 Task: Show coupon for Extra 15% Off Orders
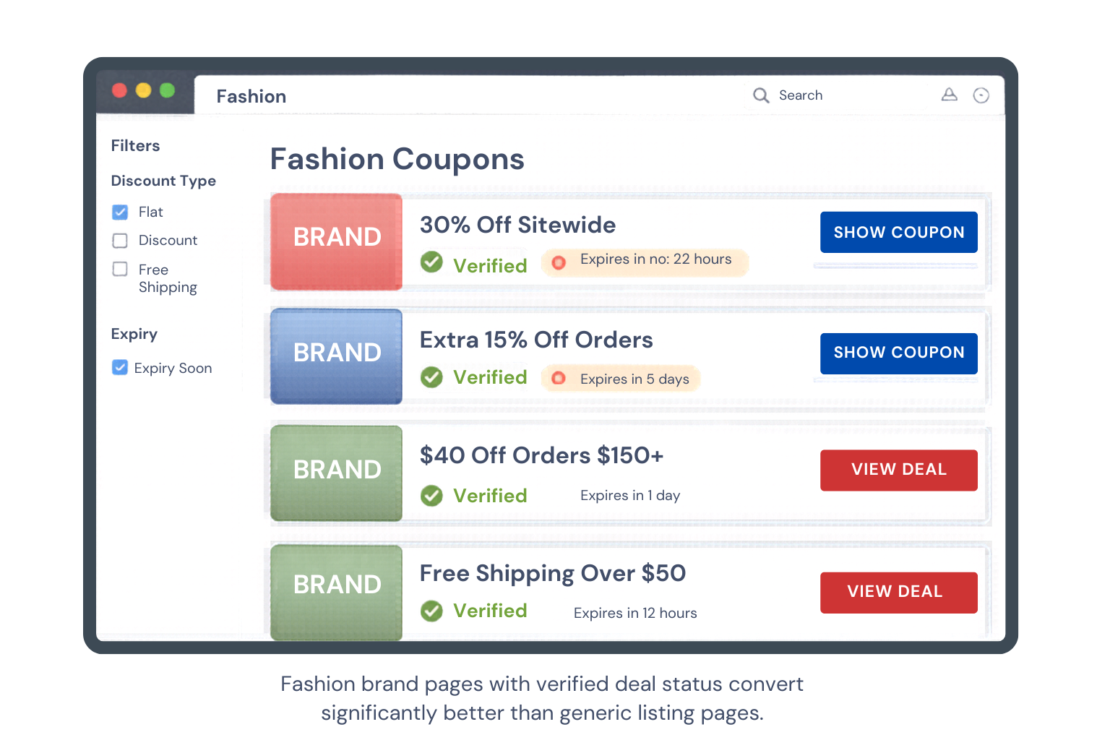pos(898,353)
